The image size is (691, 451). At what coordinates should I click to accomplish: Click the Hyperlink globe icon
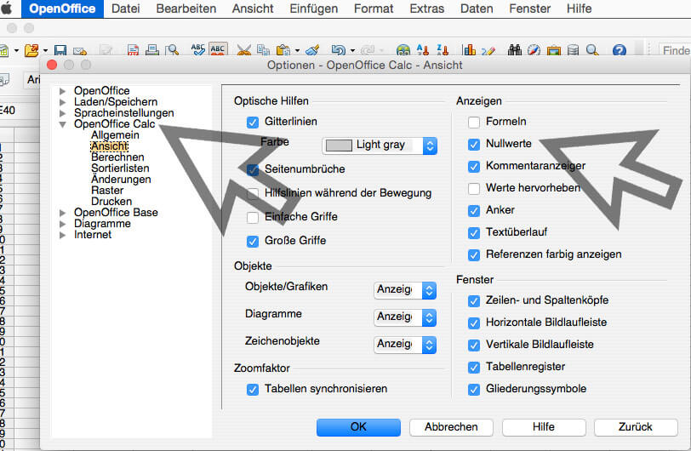pos(403,50)
